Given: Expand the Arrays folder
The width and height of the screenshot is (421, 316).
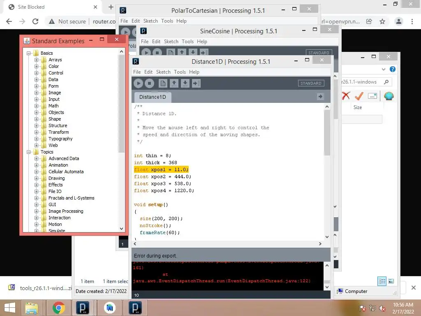Looking at the screenshot, I should coord(36,60).
